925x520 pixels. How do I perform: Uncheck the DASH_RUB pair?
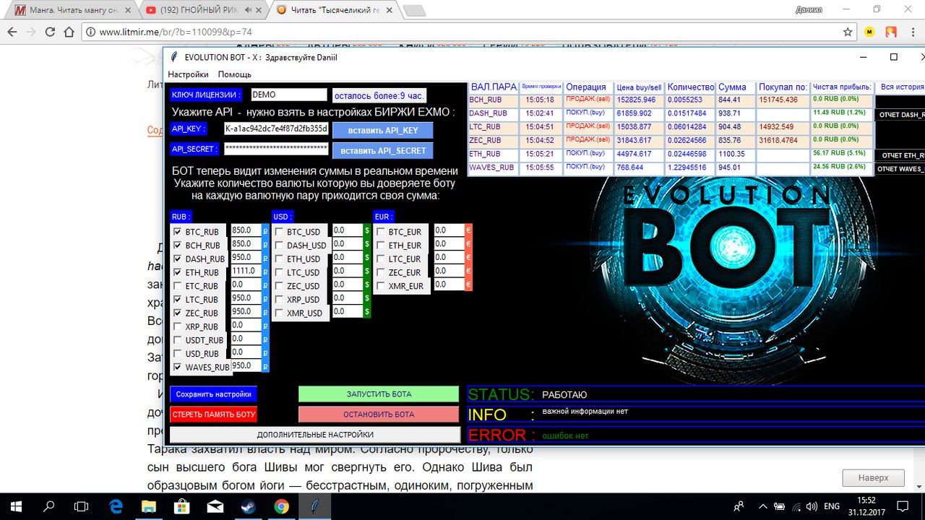pyautogui.click(x=178, y=259)
